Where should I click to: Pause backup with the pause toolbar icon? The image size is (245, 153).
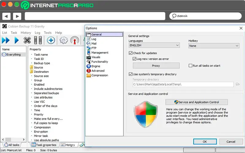tap(38, 40)
